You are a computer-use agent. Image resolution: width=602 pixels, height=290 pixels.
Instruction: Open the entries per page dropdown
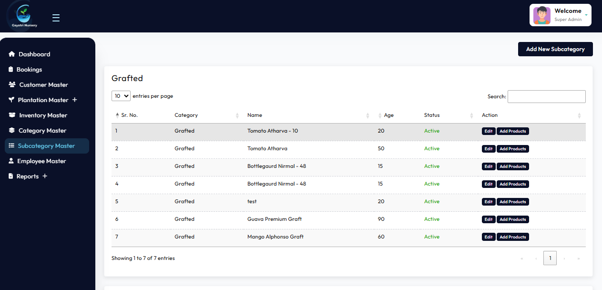(x=121, y=96)
